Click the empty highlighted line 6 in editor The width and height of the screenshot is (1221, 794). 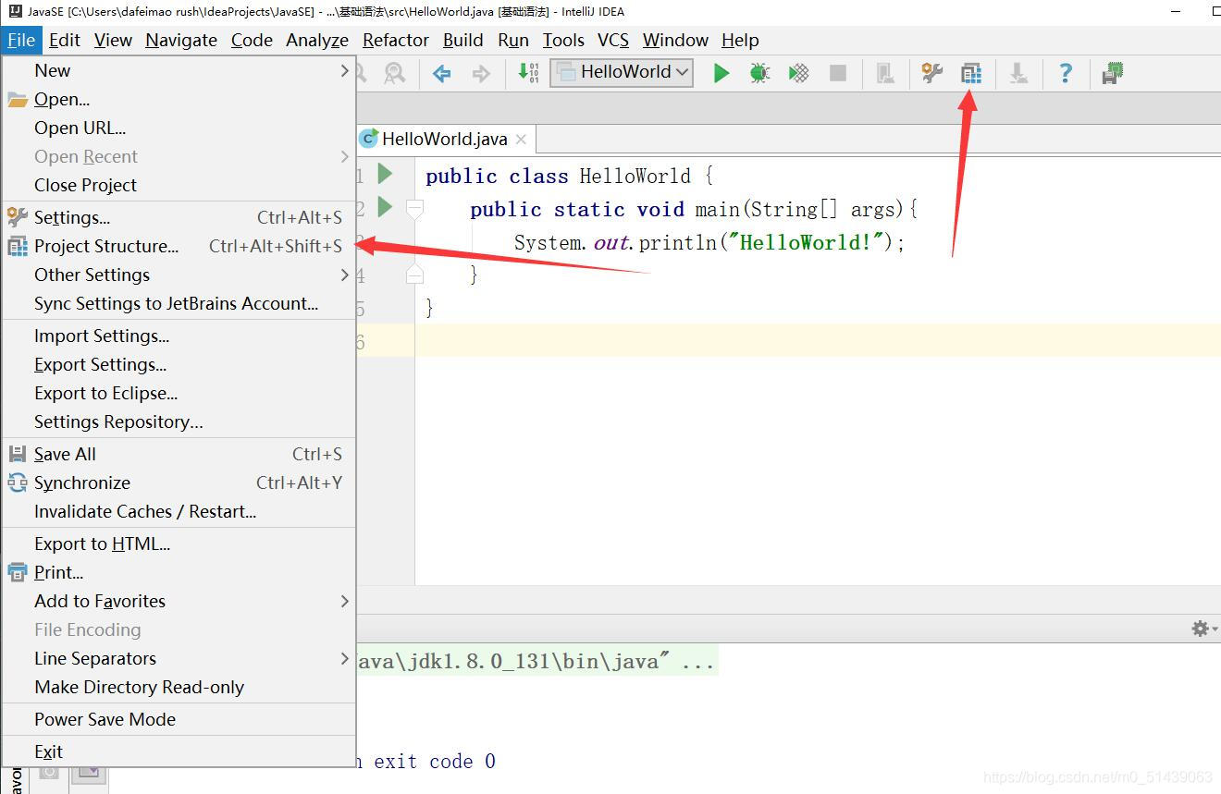(x=818, y=341)
